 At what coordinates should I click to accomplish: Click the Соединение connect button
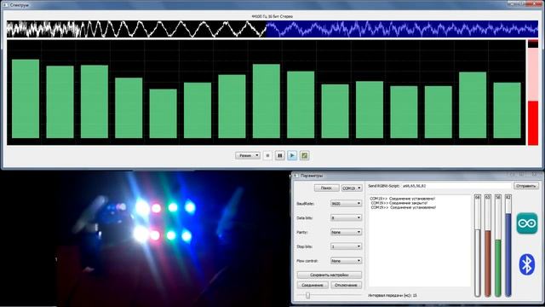313,285
